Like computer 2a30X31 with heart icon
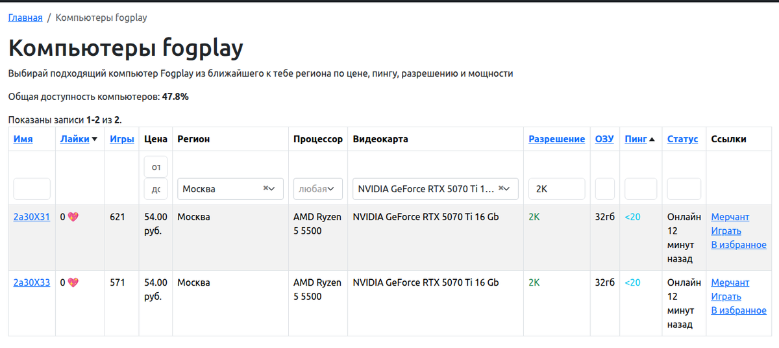This screenshot has height=348, width=779. tap(73, 217)
